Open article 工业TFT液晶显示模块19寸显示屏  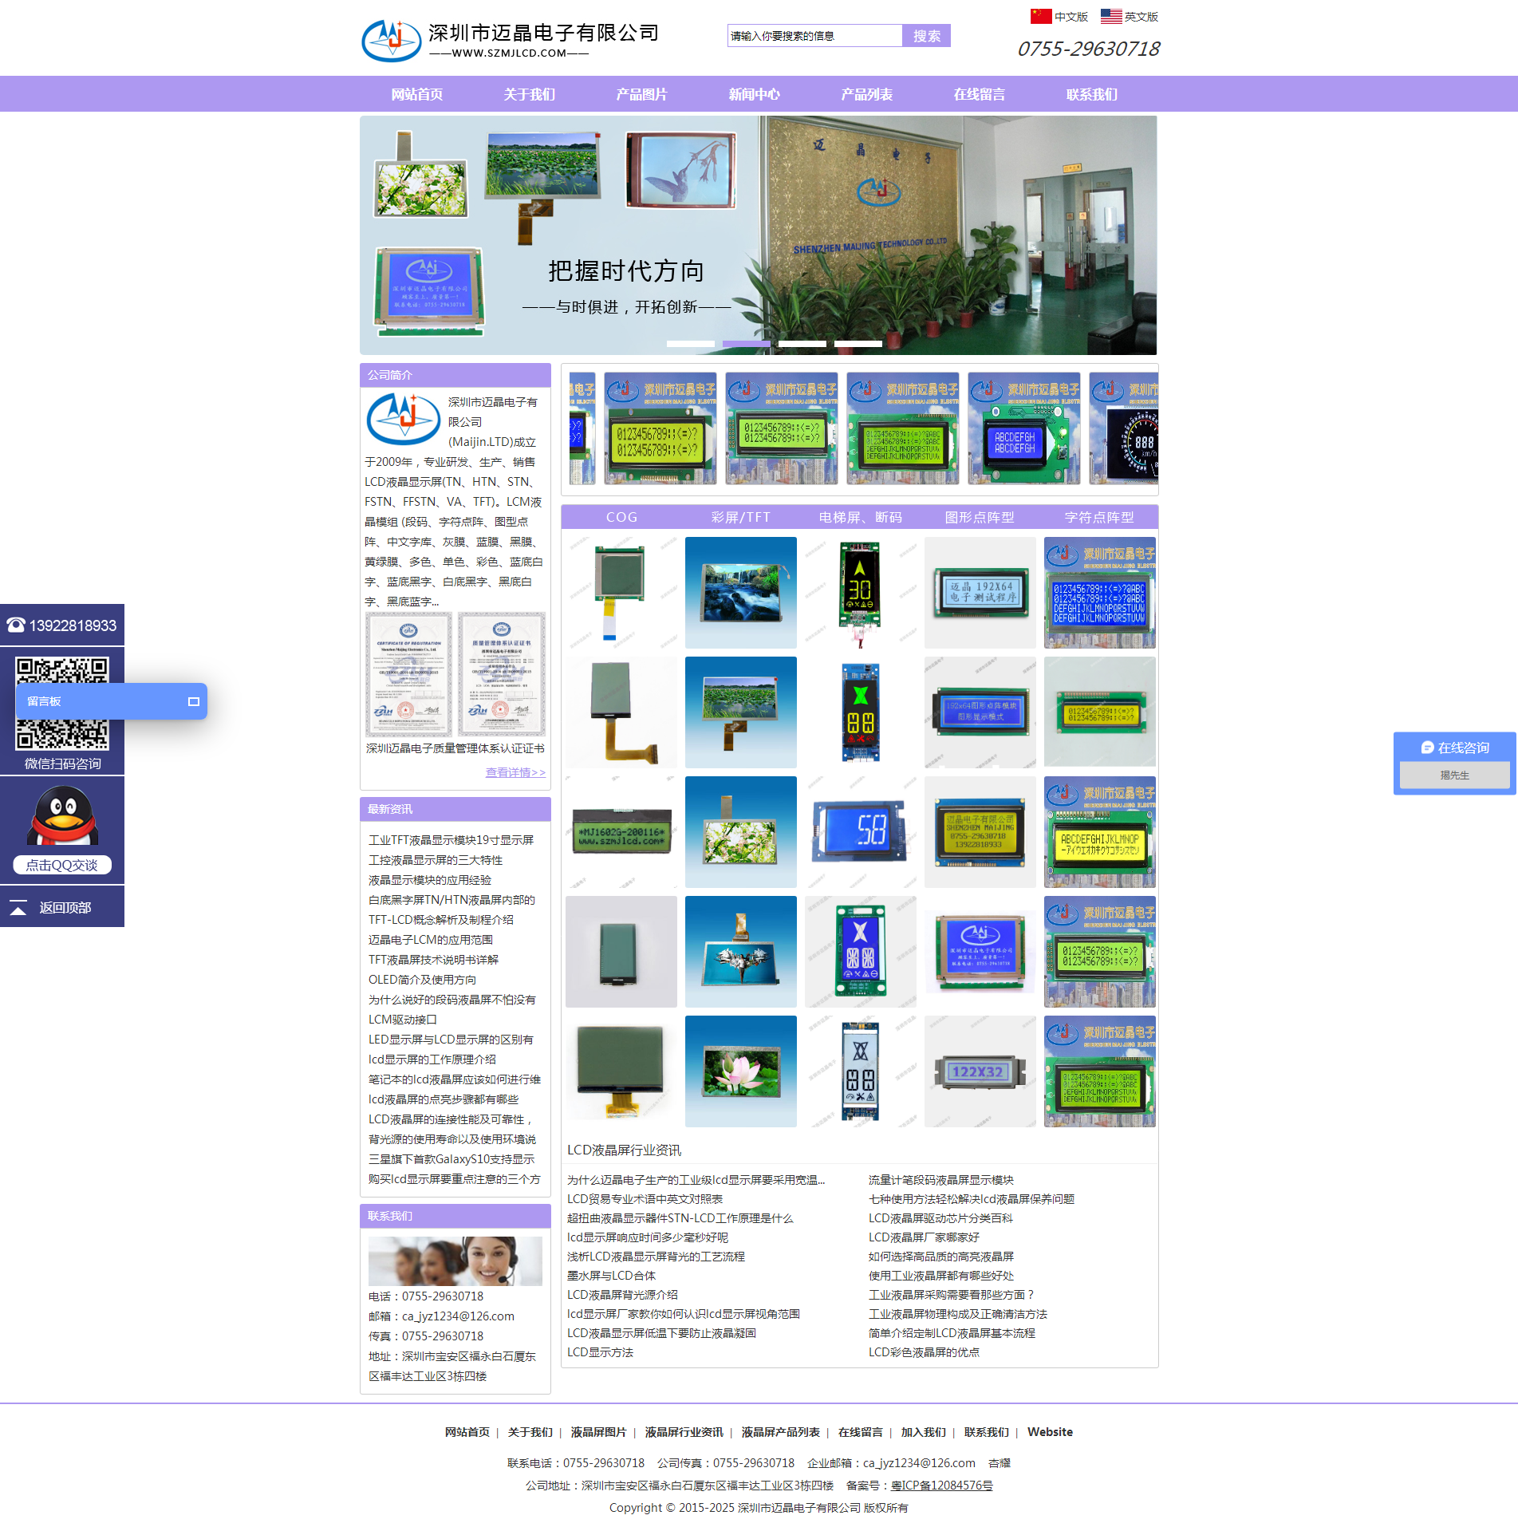[451, 840]
